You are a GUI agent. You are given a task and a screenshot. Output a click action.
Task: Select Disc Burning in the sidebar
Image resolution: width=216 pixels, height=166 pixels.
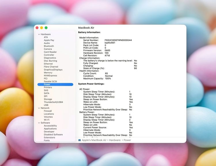pos(50,61)
